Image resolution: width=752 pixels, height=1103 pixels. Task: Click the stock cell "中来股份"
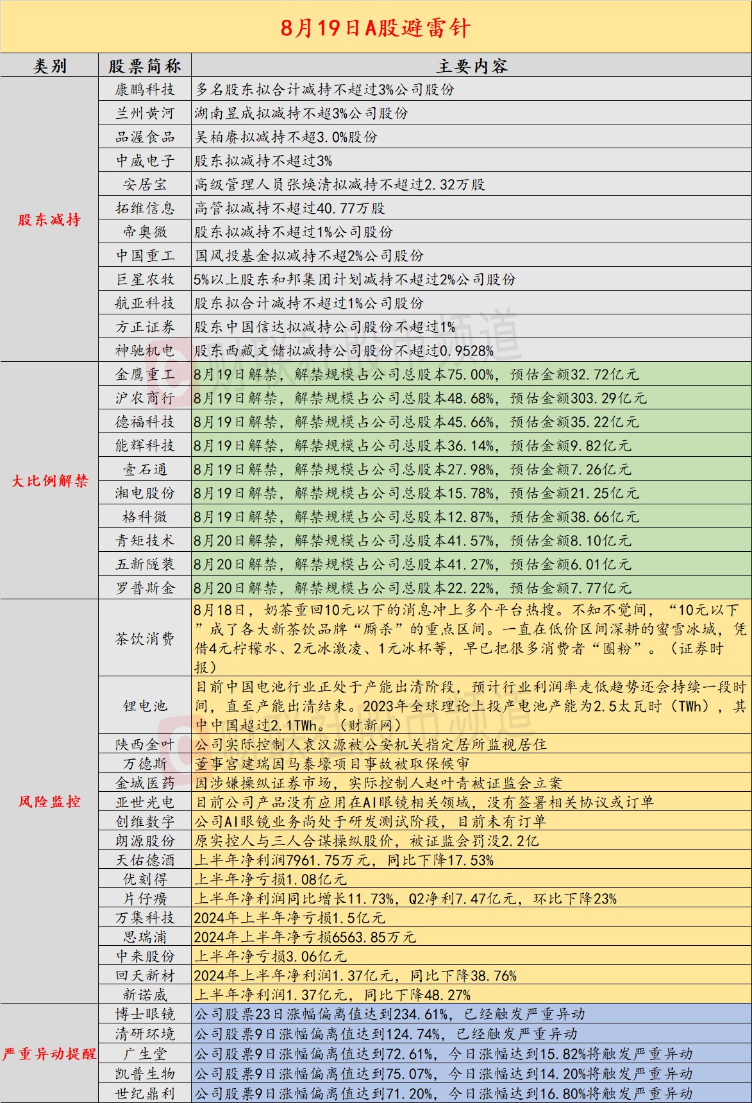click(145, 956)
